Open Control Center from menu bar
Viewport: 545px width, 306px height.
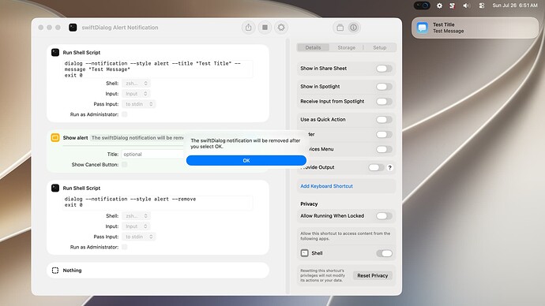[481, 6]
